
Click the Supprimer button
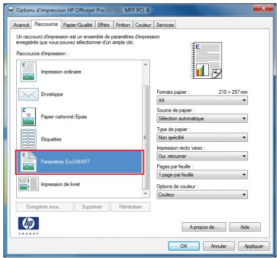click(92, 207)
